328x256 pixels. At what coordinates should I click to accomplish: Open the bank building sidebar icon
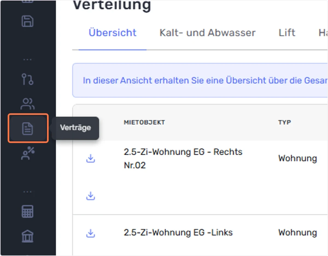click(x=27, y=236)
